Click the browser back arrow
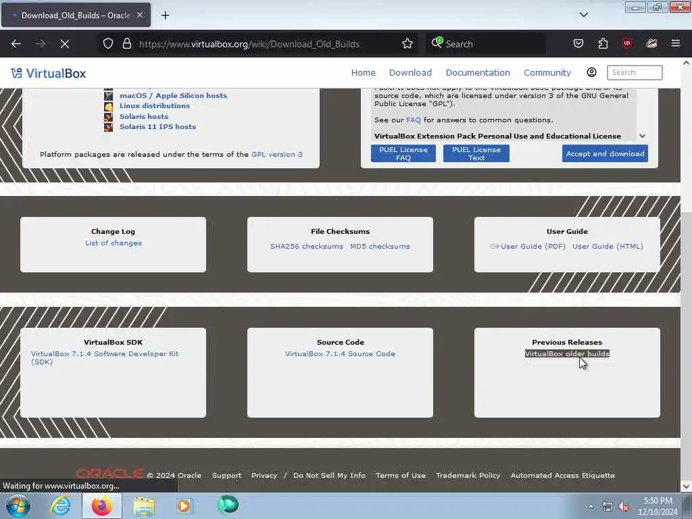This screenshot has width=692, height=519. coord(16,44)
